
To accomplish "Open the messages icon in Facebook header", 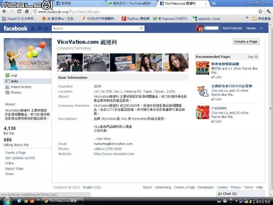I will click(x=40, y=29).
